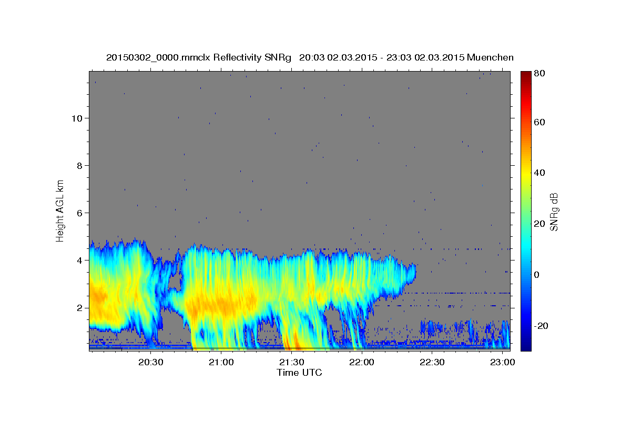The width and height of the screenshot is (631, 421).
Task: Click the 21:00 time tick label
Action: coord(221,362)
